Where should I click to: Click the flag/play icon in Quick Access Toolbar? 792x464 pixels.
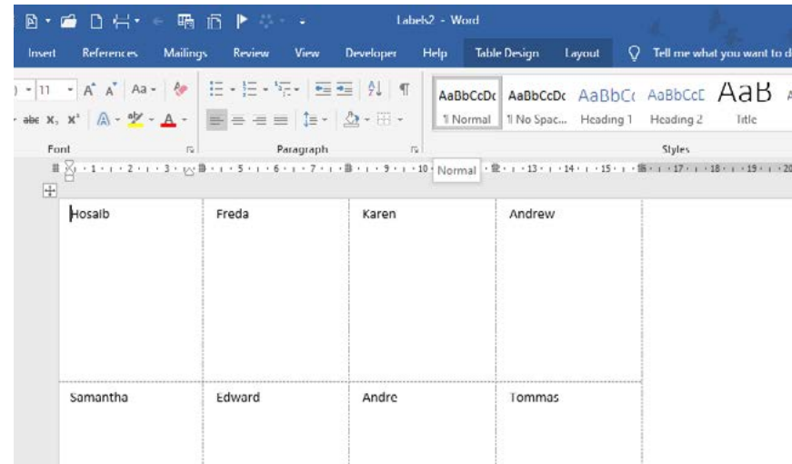[x=242, y=21]
